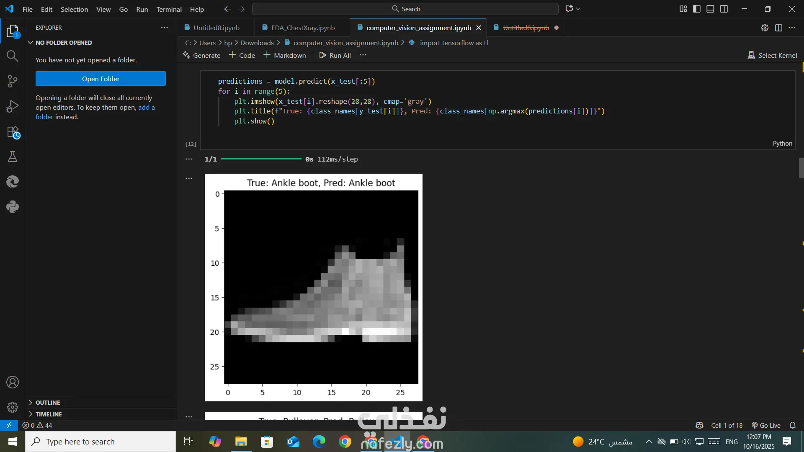Open the Manage gear menu
The image size is (804, 452).
tap(13, 407)
